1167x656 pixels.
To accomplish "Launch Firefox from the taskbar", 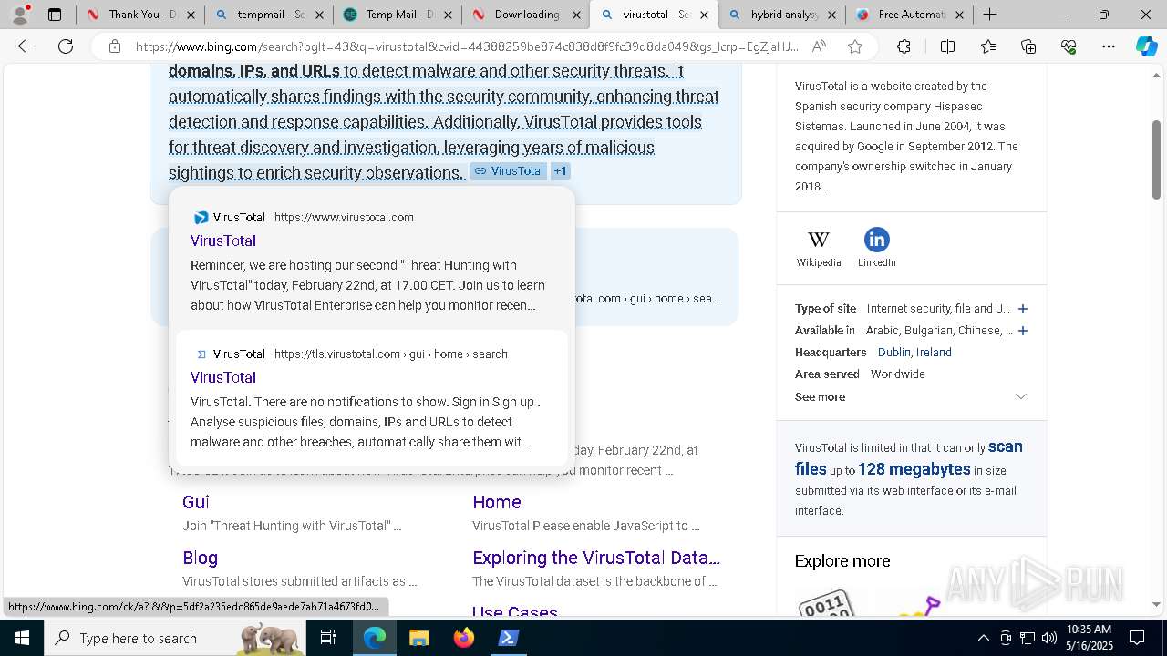I will (464, 638).
